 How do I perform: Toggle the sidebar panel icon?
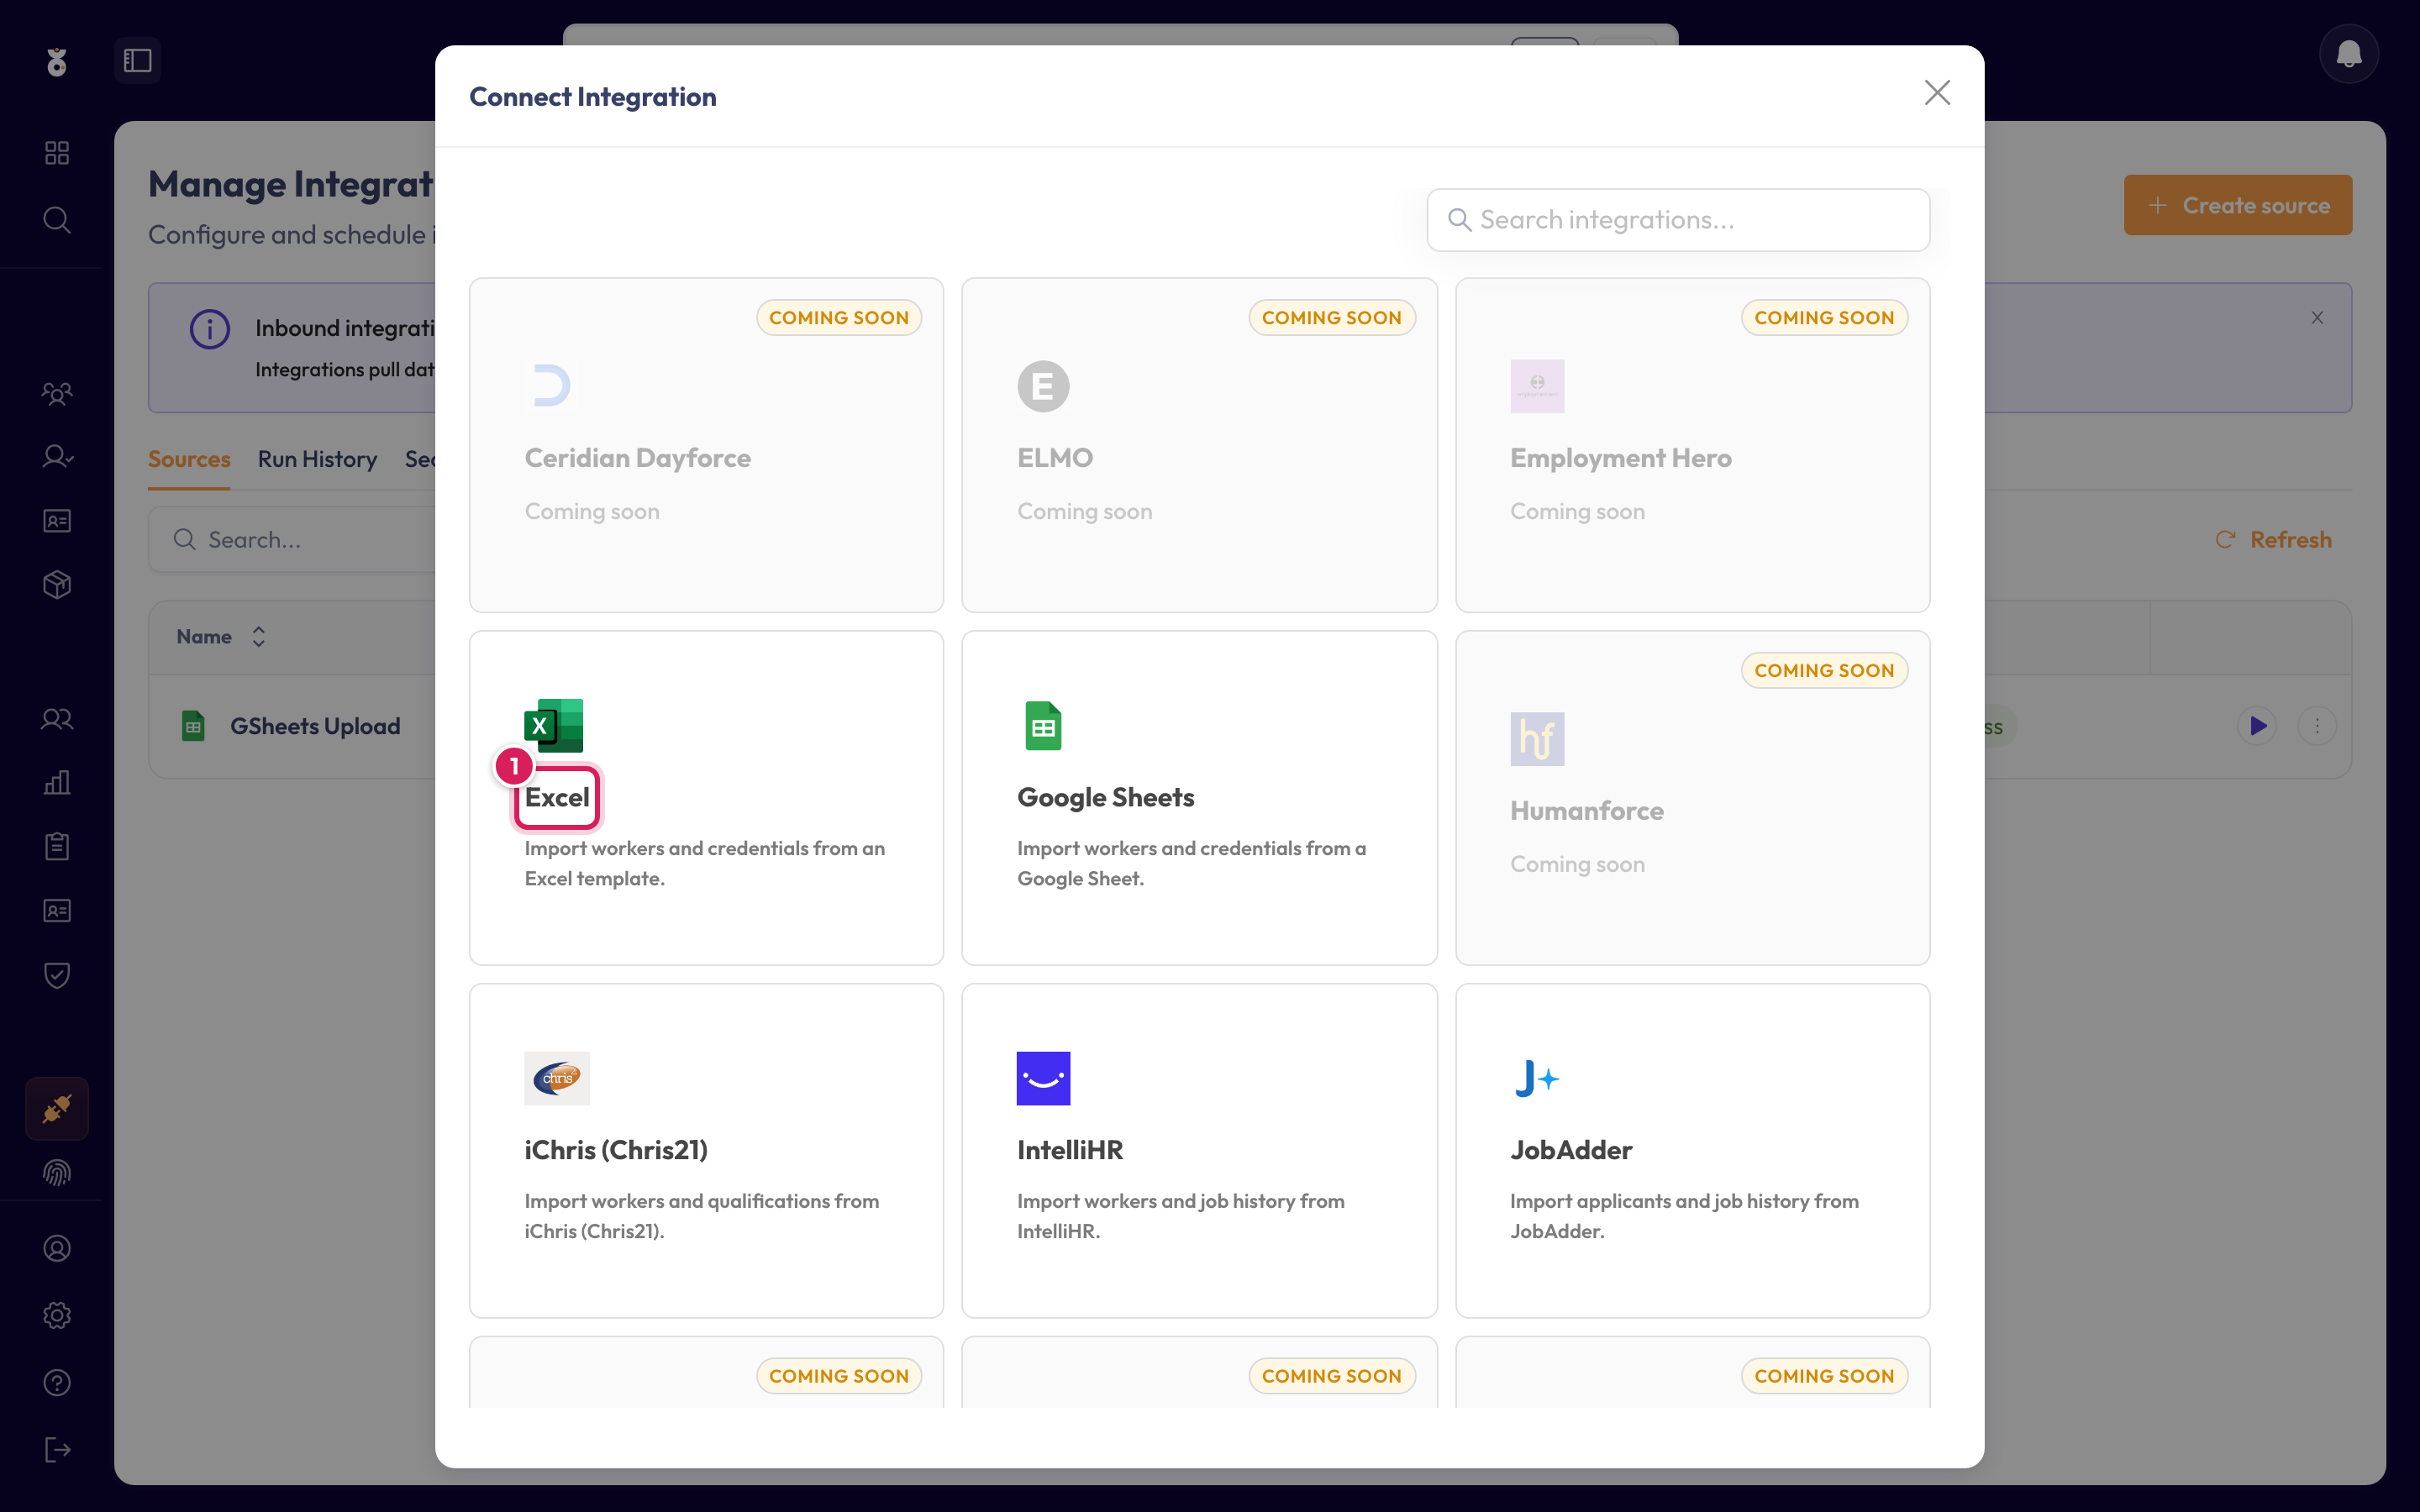138,61
